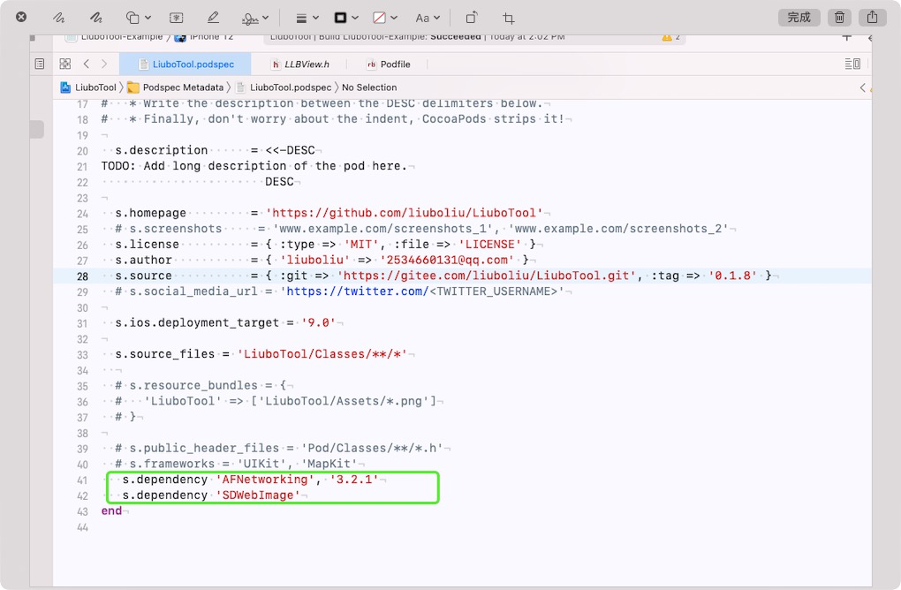Click the Podspec Metadata breadcrumb folder
The height and width of the screenshot is (590, 901).
coord(175,87)
